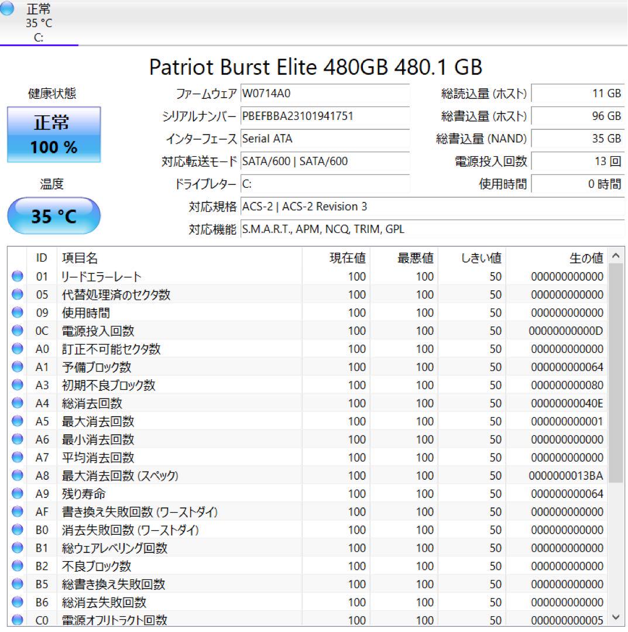
Task: Click the power on count value 13 回
Action: [x=578, y=162]
